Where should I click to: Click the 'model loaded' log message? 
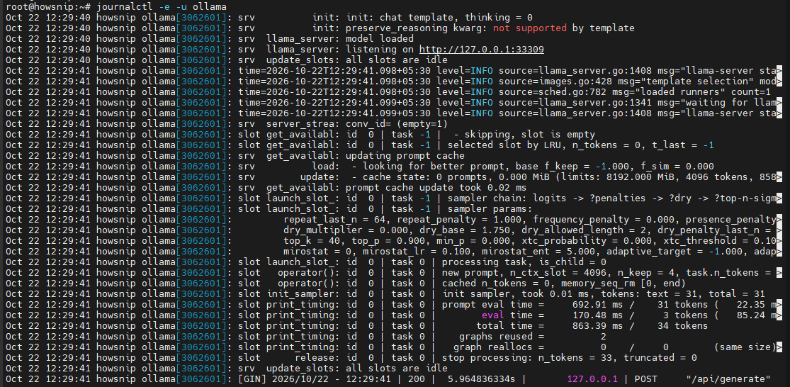pos(379,39)
